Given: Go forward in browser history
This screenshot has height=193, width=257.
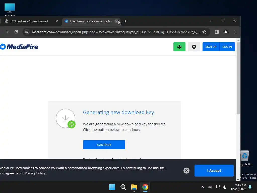Looking at the screenshot, I should (7, 32).
